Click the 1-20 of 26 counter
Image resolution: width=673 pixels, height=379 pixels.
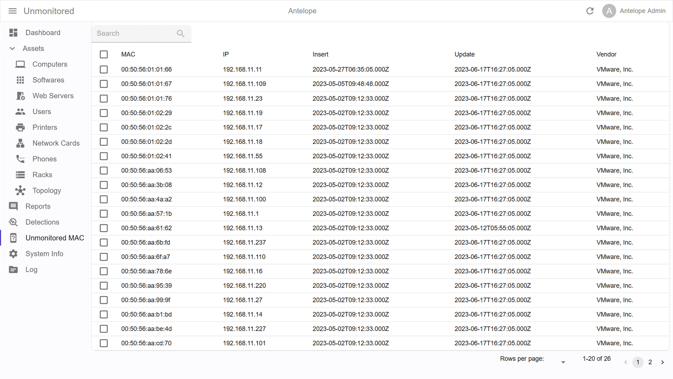(x=596, y=359)
